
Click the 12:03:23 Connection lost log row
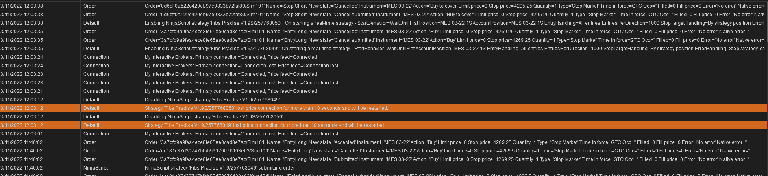(241, 83)
